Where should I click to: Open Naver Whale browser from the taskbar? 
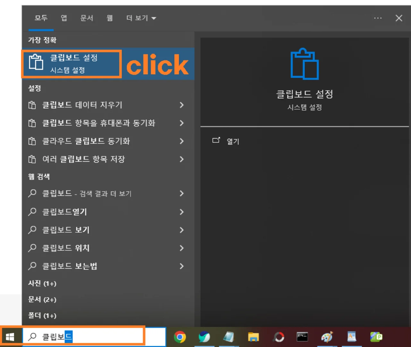coord(204,337)
